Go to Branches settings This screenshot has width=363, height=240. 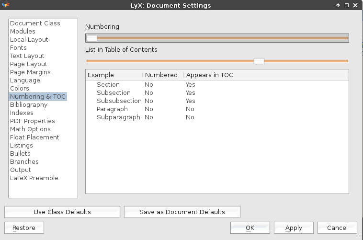24,161
